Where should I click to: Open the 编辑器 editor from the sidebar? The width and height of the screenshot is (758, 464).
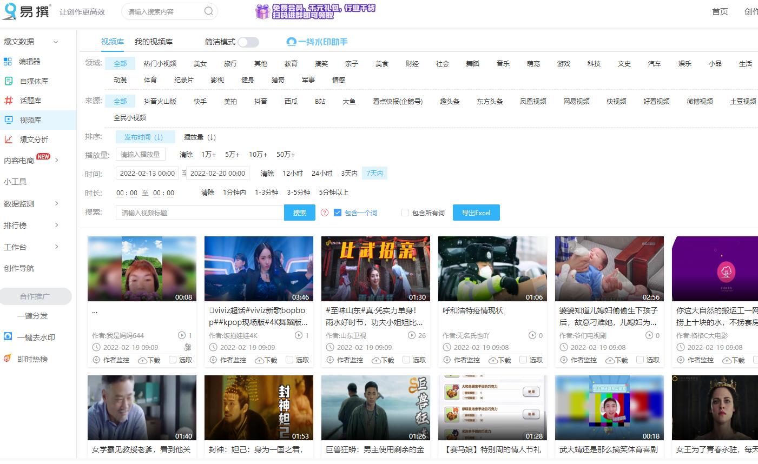pos(28,61)
